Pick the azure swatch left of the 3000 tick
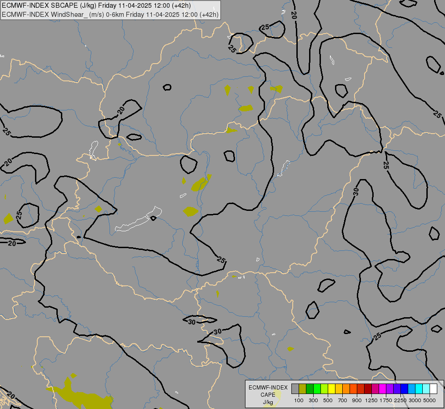The image size is (445, 409). pyautogui.click(x=411, y=389)
